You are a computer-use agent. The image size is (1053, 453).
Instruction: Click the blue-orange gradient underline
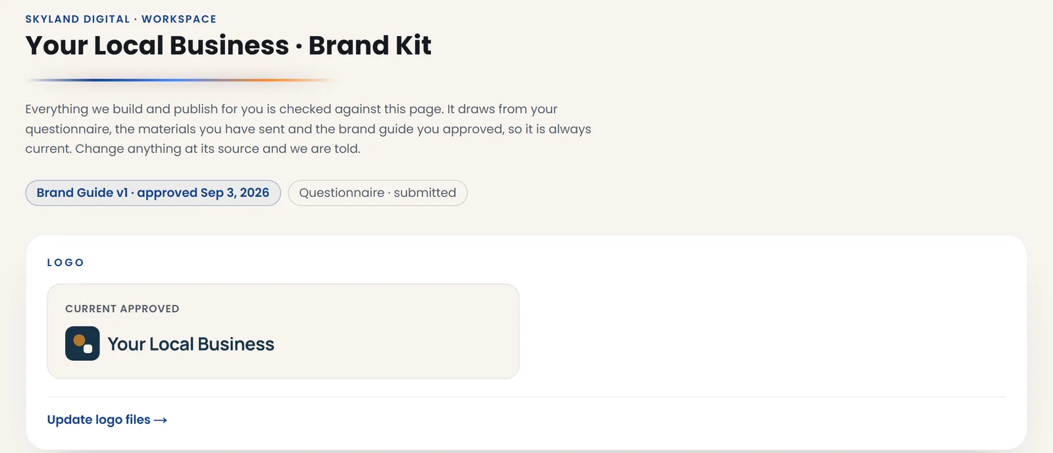pos(181,80)
